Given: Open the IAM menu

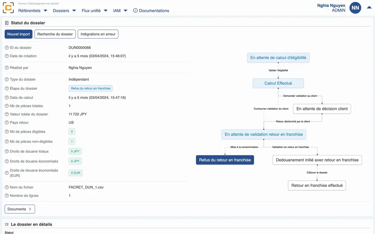Looking at the screenshot, I should (120, 11).
